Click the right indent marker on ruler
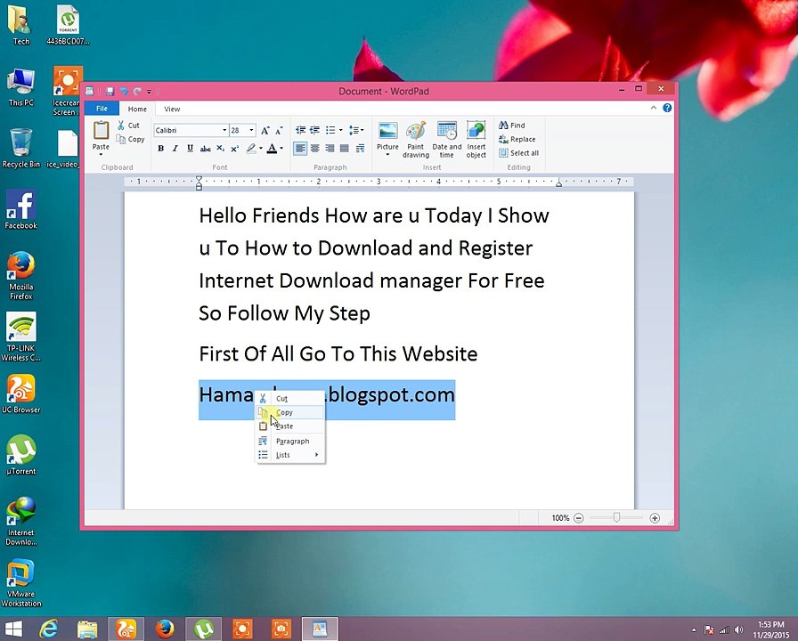 (558, 183)
